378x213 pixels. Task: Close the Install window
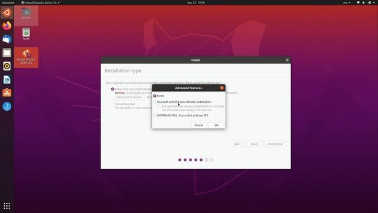click(x=287, y=60)
